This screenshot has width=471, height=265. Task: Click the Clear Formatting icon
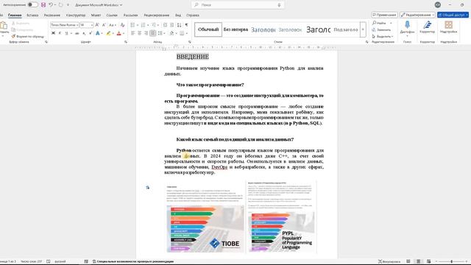(123, 25)
